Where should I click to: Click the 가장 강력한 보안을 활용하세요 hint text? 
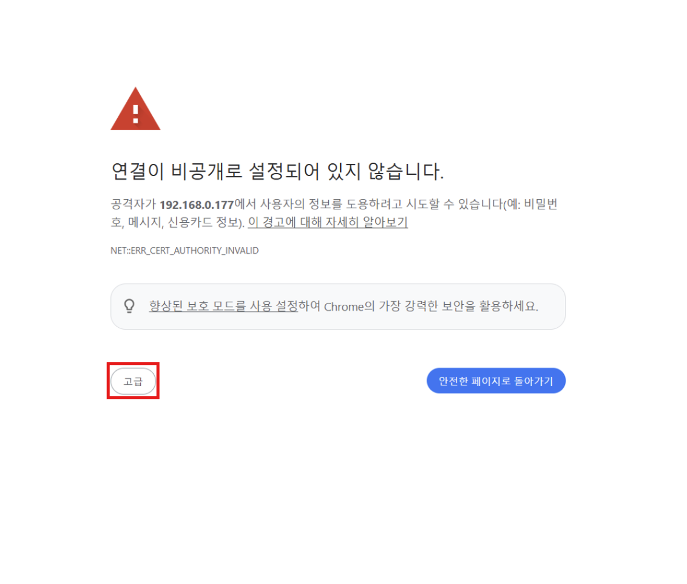(x=458, y=306)
